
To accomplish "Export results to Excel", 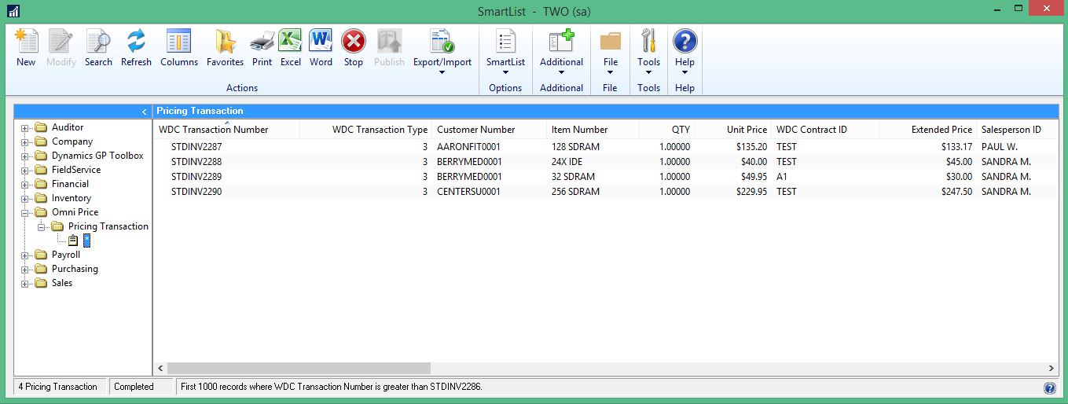I will [x=291, y=48].
